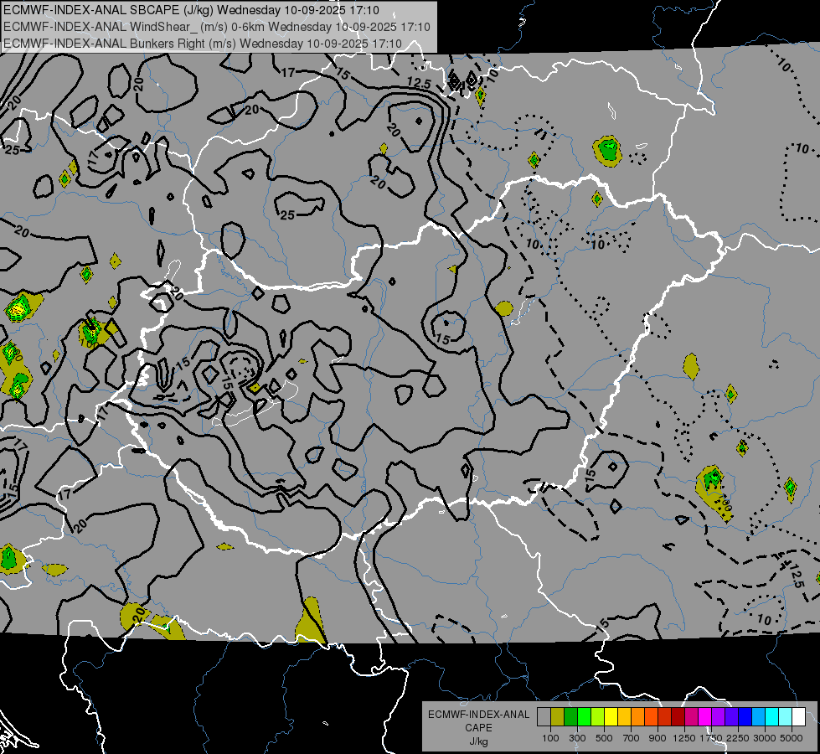820x754 pixels.
Task: Click the CAPE label in the legend
Action: coord(478,728)
